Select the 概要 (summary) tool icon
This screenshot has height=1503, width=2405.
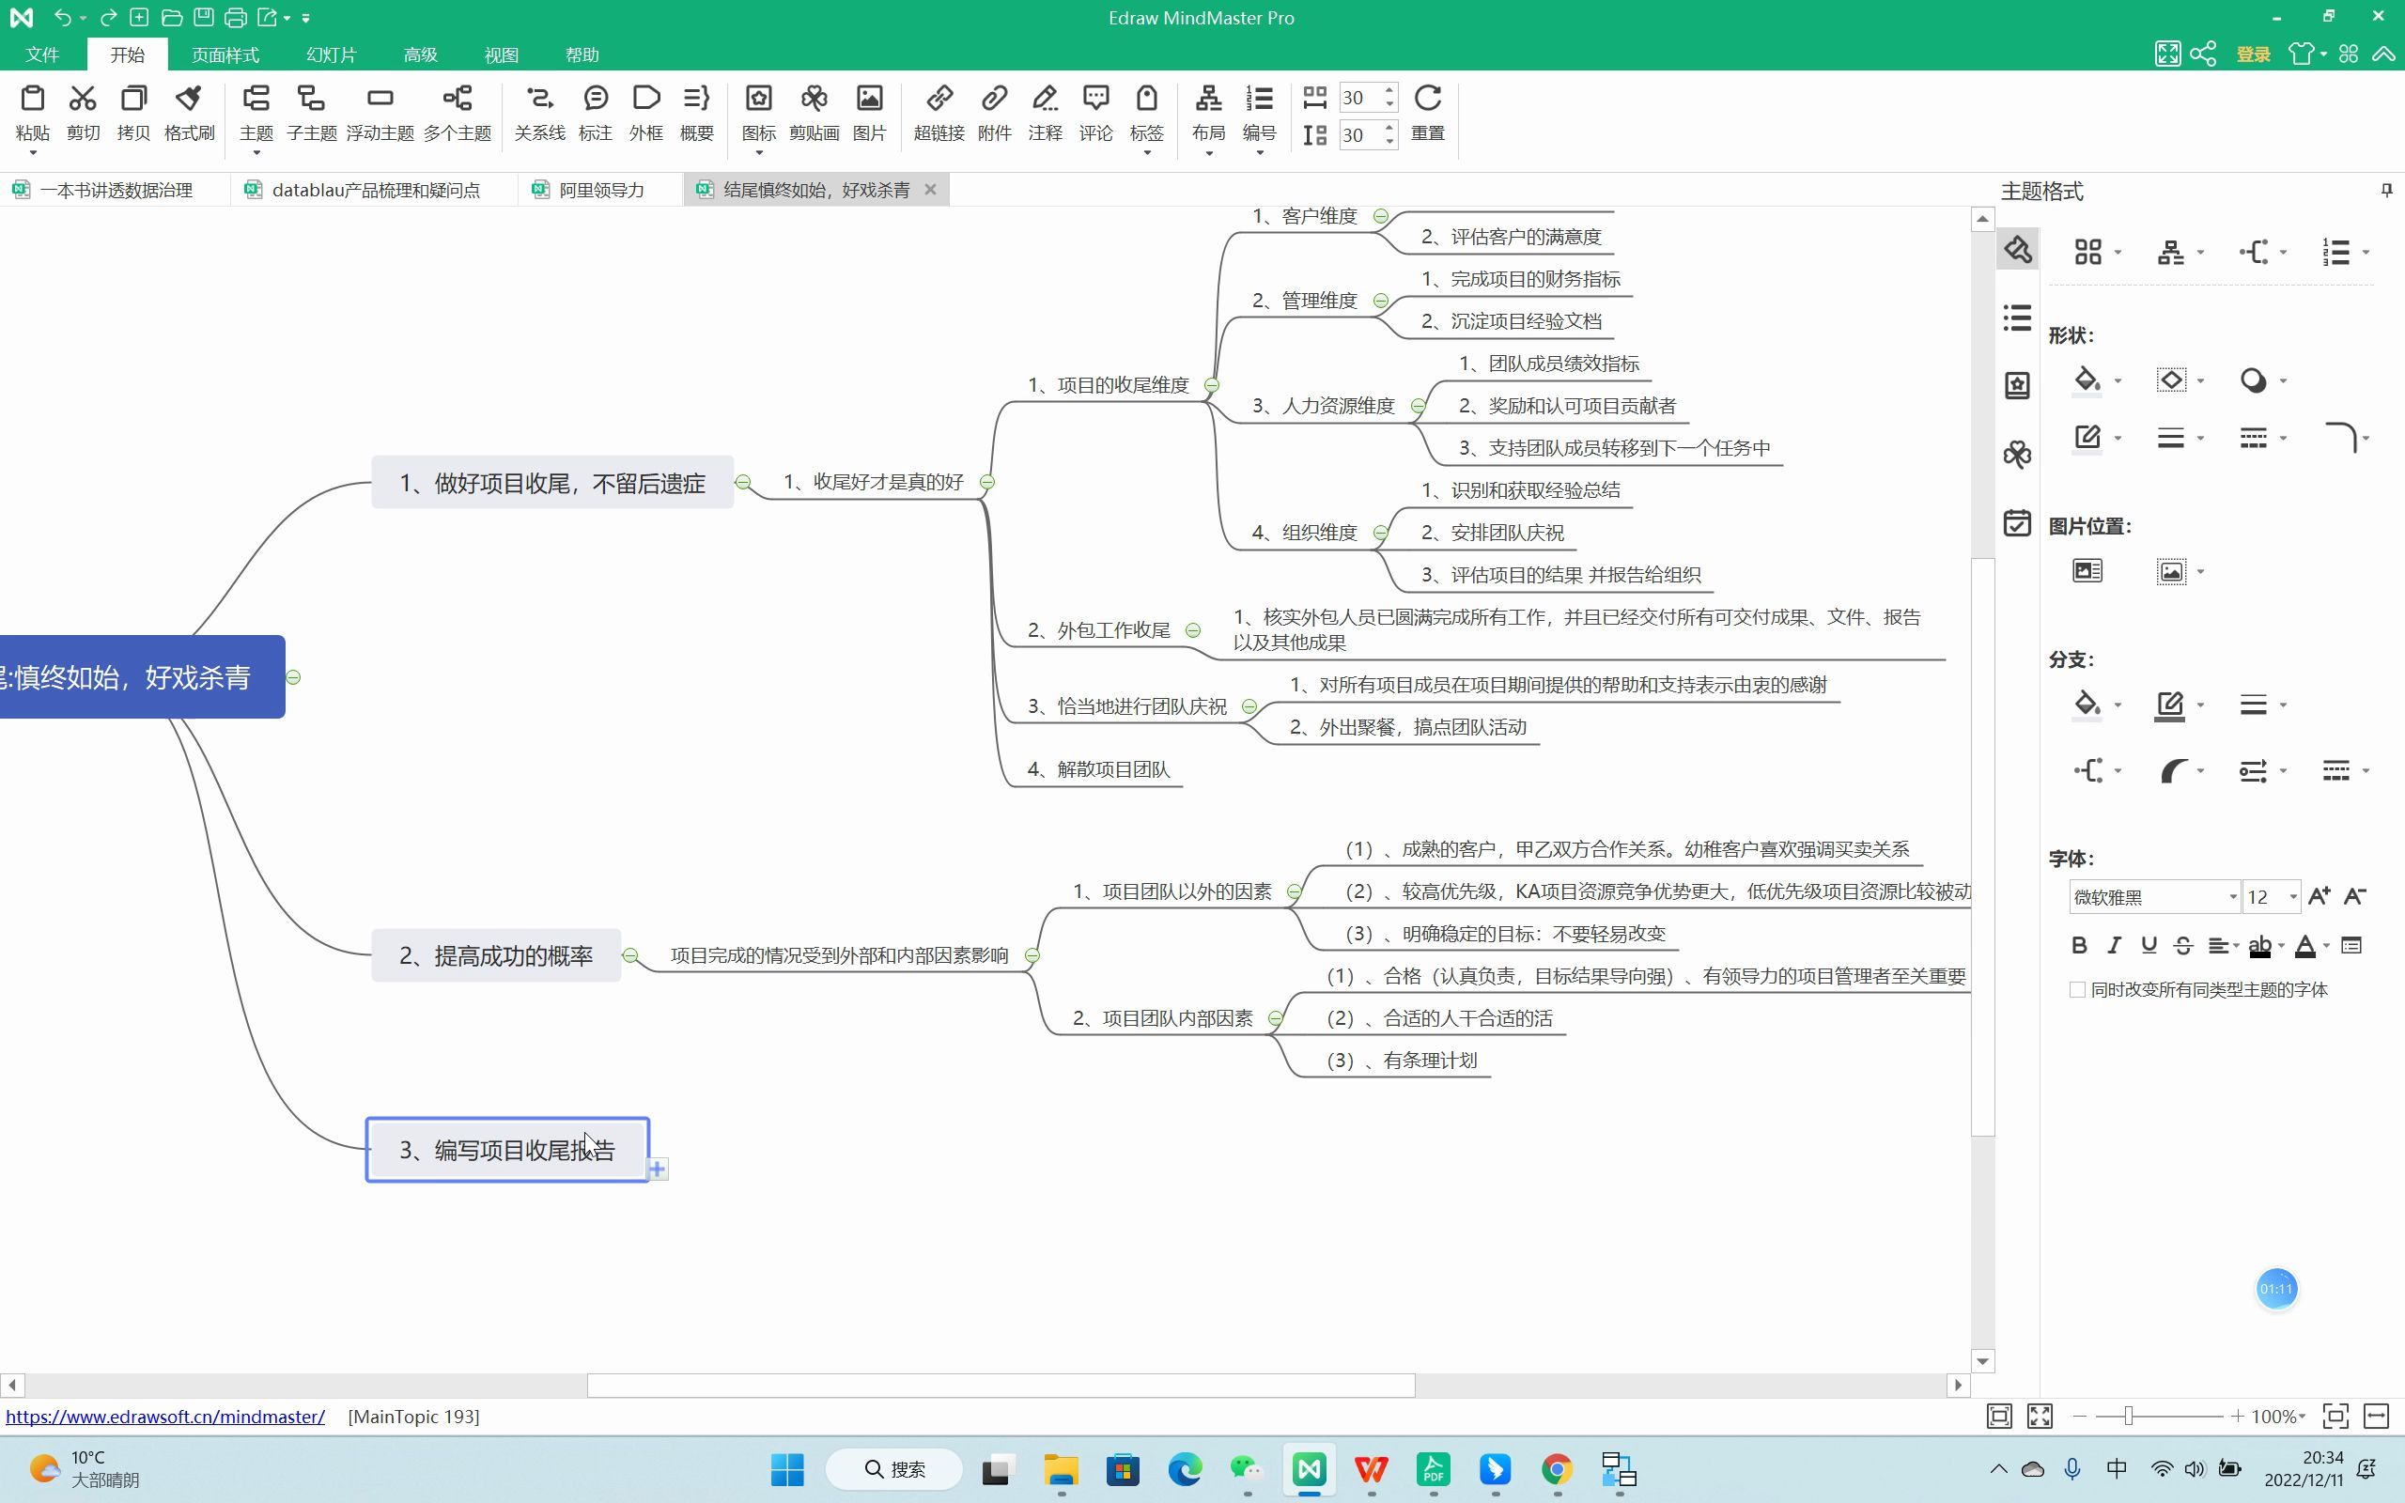click(x=696, y=109)
